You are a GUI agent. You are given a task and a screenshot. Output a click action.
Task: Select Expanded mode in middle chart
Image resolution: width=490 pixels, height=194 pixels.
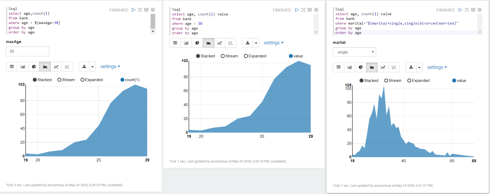255,56
